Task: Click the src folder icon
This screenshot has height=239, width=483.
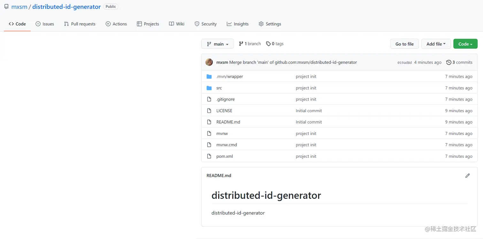Action: 209,88
